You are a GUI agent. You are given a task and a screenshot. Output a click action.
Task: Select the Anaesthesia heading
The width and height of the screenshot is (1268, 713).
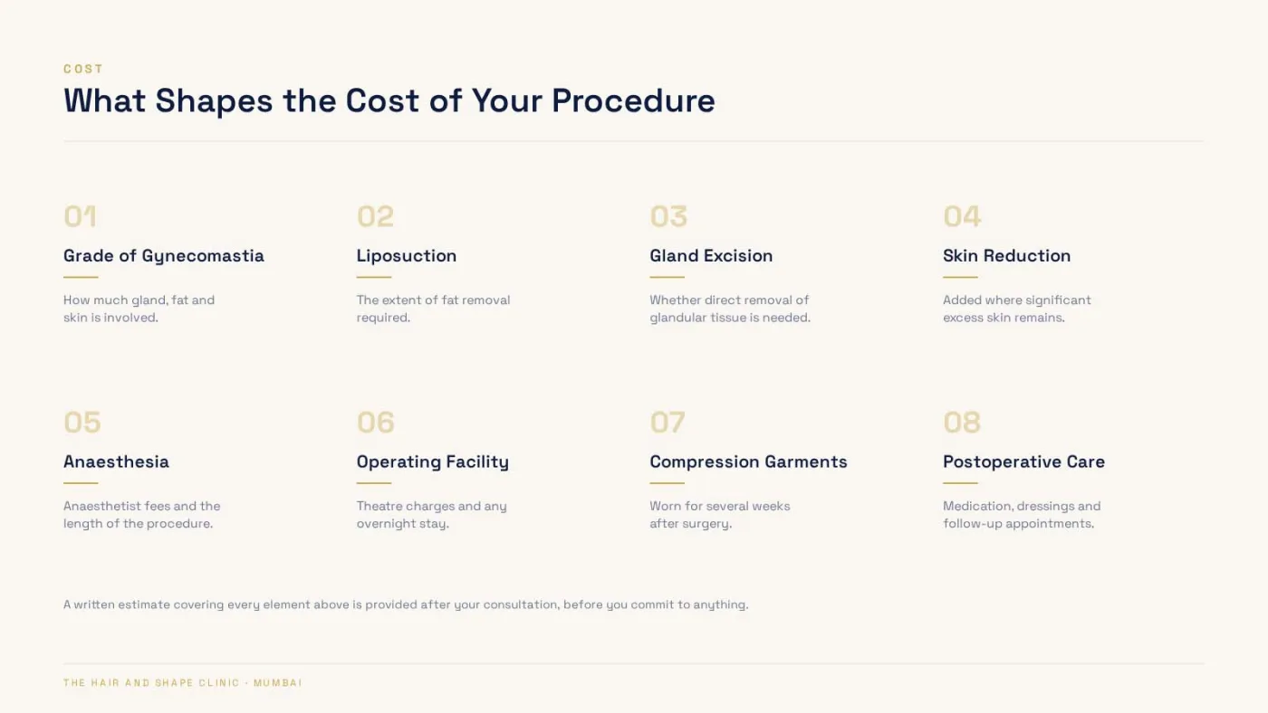click(116, 461)
